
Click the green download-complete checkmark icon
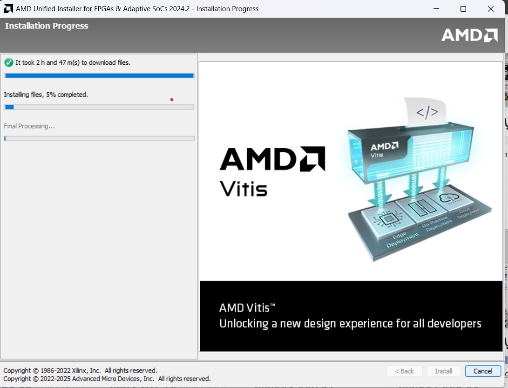pyautogui.click(x=9, y=62)
